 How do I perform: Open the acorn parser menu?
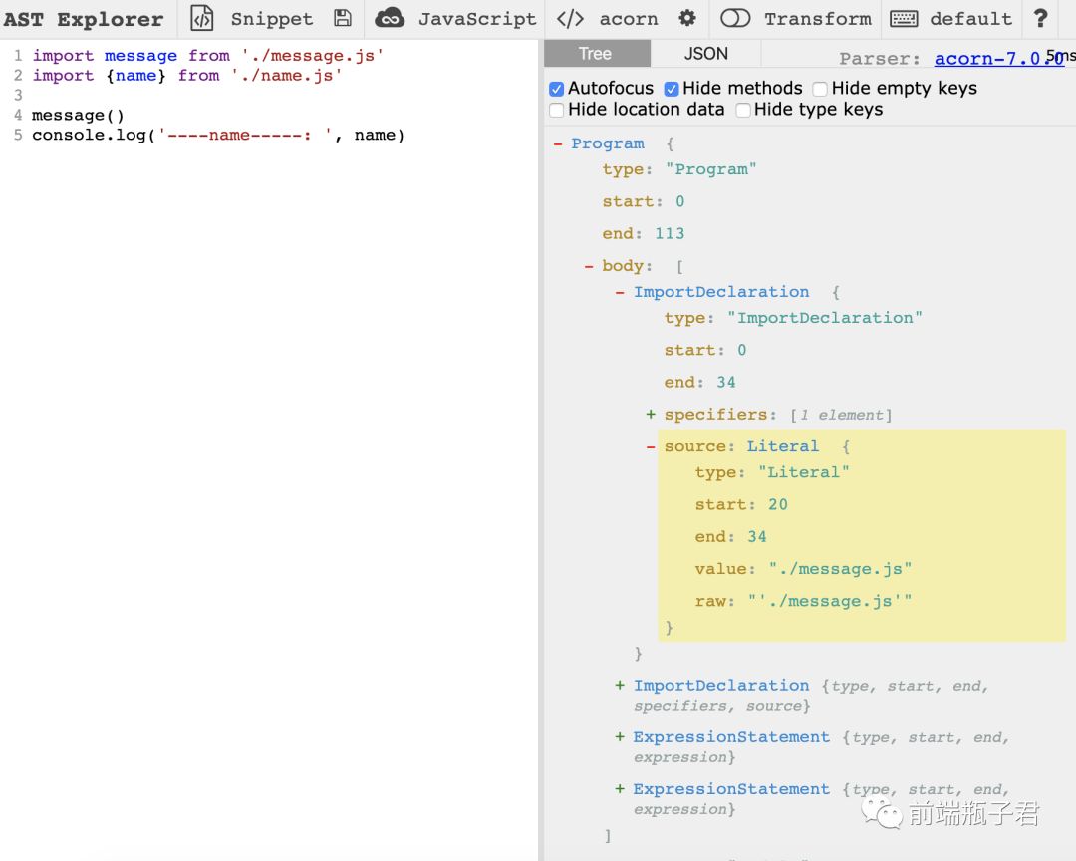629,19
